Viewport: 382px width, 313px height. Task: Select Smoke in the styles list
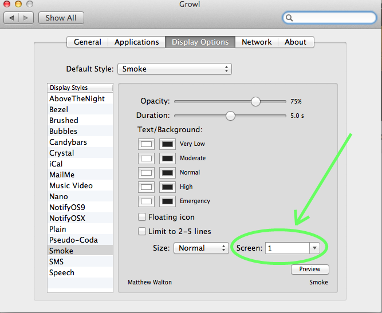coord(80,251)
